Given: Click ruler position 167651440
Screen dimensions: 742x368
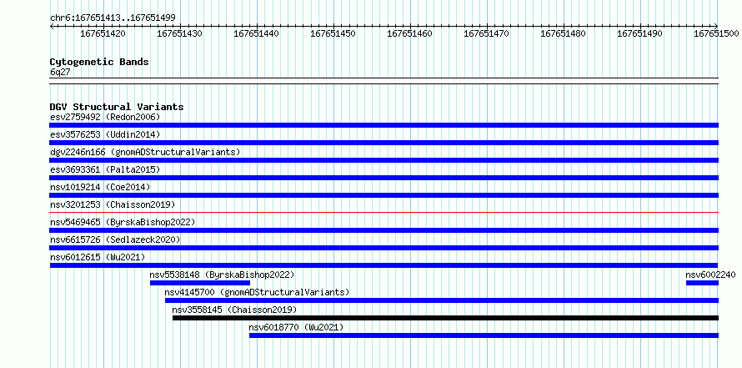Looking at the screenshot, I should 257,33.
